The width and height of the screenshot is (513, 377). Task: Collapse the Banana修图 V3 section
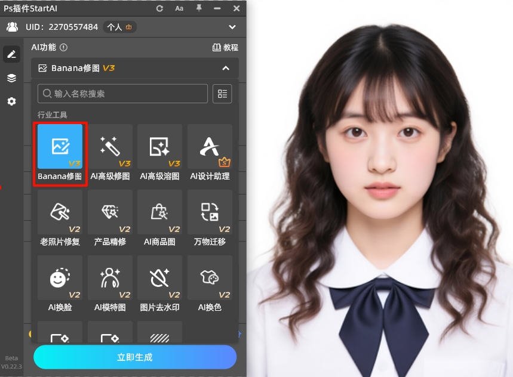coord(225,68)
